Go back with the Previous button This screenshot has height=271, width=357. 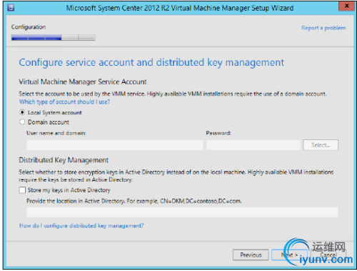251,255
